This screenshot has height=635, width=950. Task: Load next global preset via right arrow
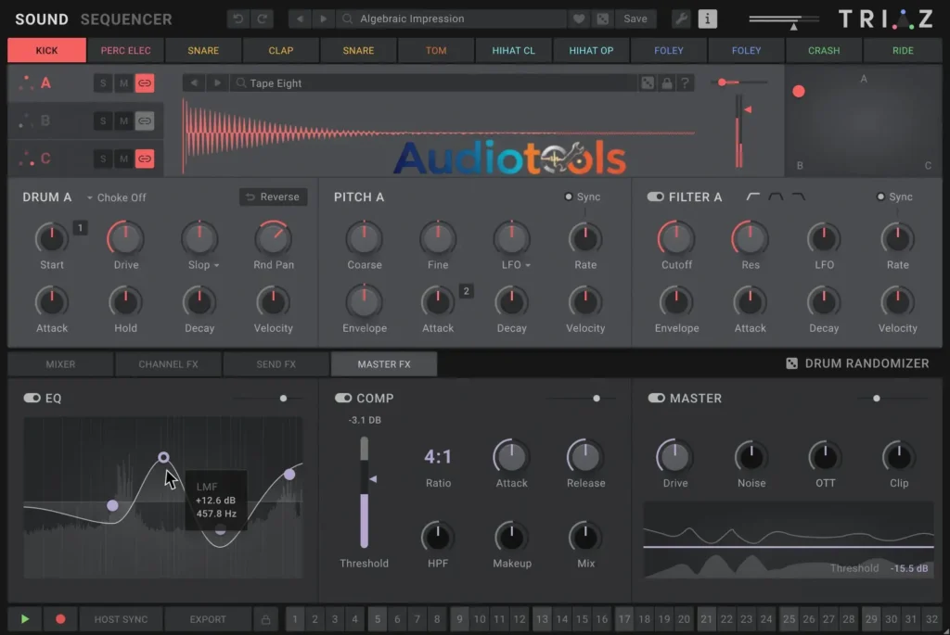click(323, 19)
